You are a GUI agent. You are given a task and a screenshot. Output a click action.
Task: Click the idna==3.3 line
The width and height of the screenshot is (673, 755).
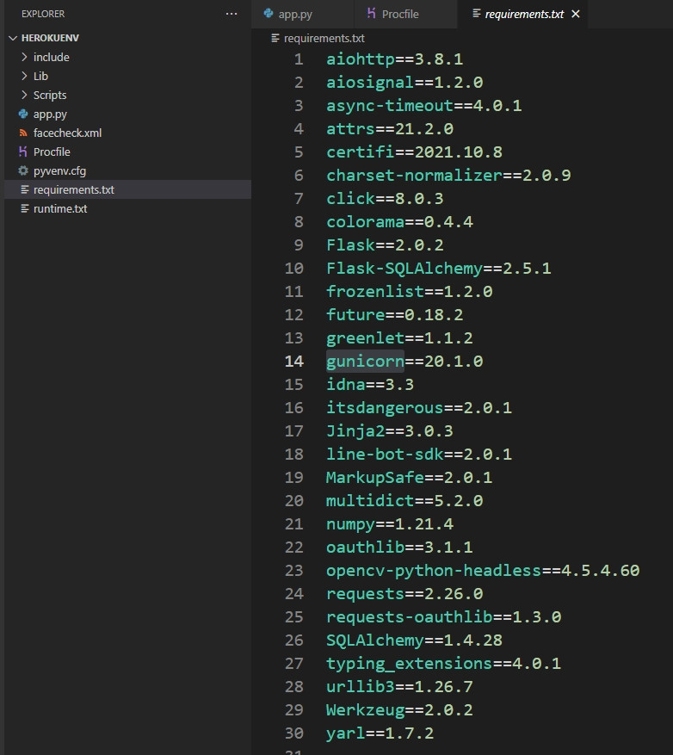pyautogui.click(x=370, y=384)
